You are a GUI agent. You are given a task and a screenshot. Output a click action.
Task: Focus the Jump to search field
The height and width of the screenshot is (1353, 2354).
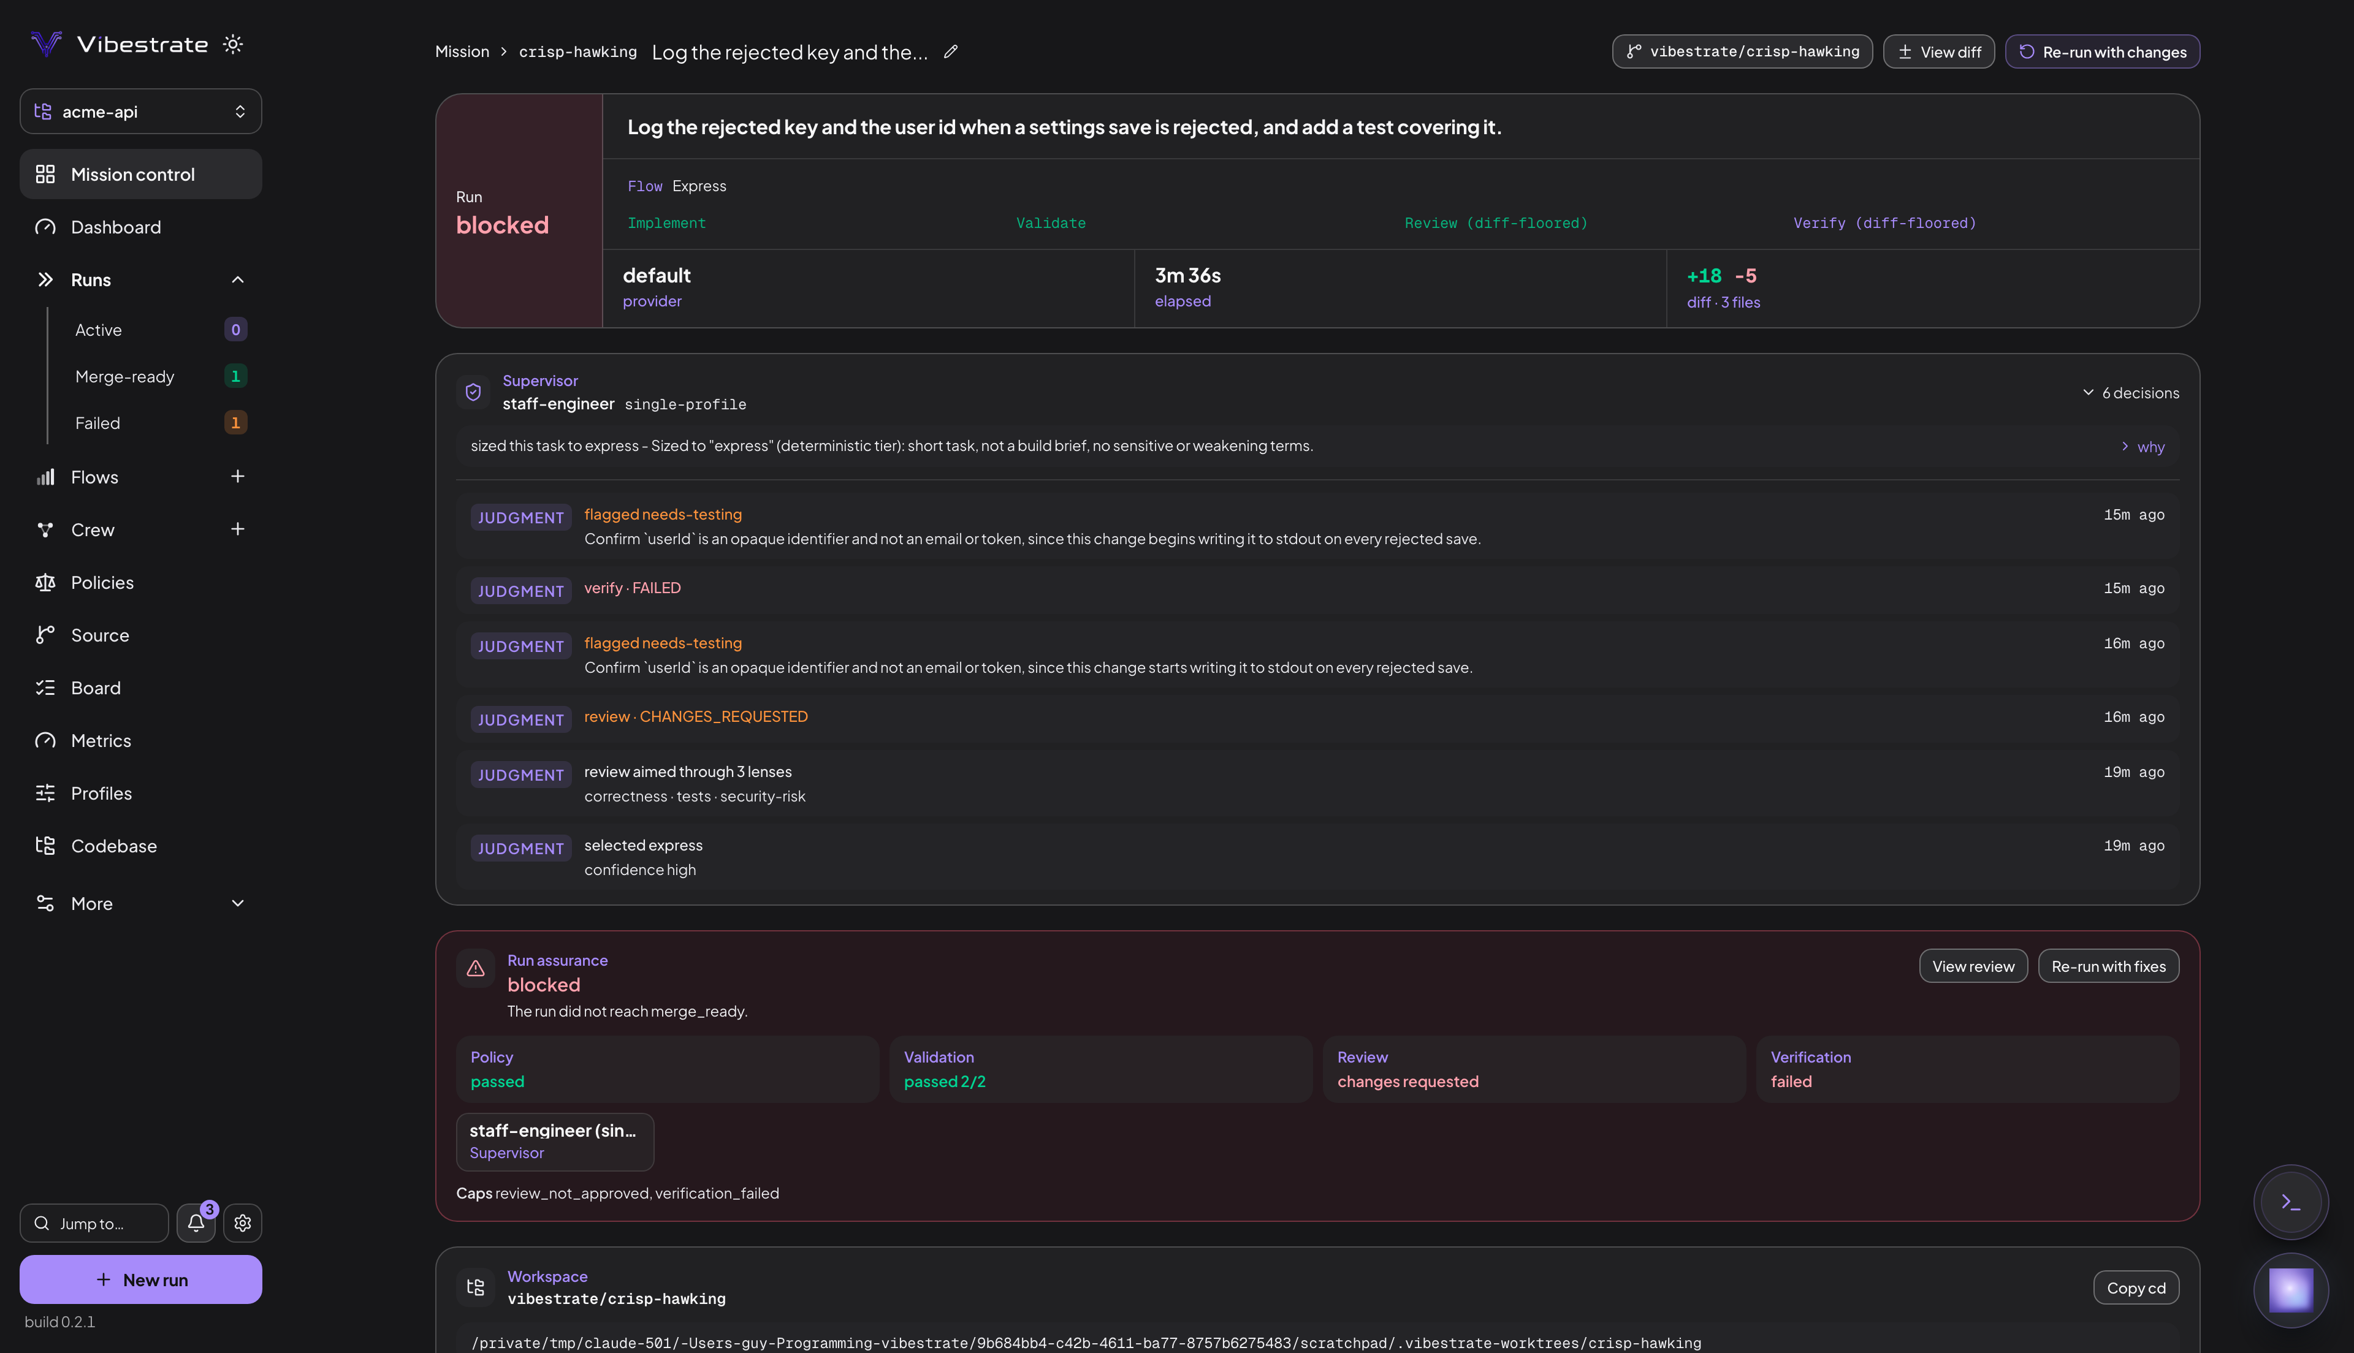tap(94, 1224)
